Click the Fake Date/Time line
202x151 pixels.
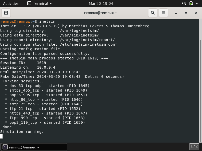click(x=62, y=77)
